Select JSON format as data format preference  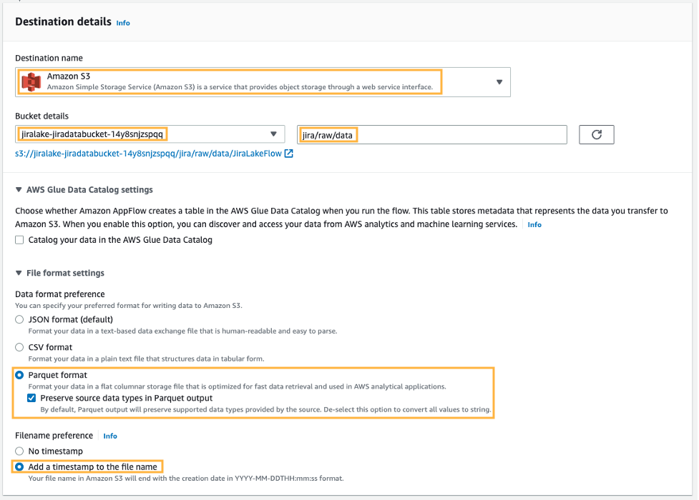pyautogui.click(x=19, y=319)
